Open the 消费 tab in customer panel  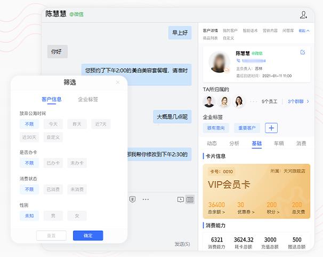(301, 143)
